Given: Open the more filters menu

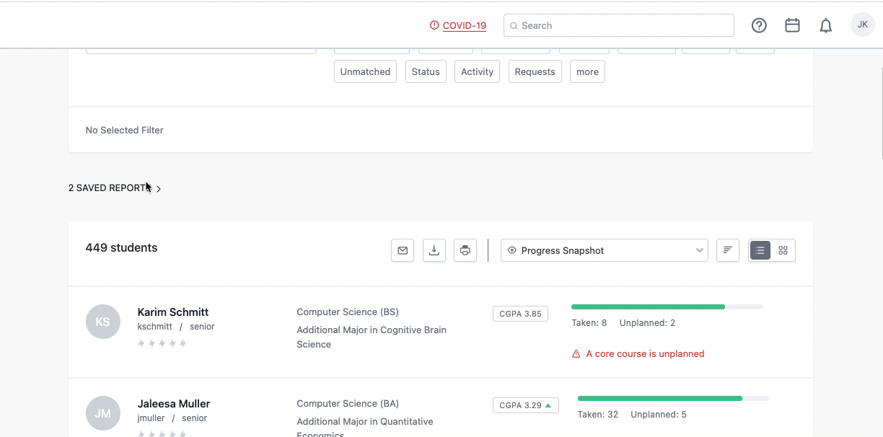Looking at the screenshot, I should 587,71.
